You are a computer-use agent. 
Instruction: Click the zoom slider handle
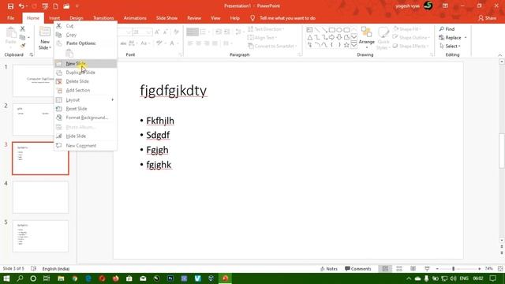453,268
